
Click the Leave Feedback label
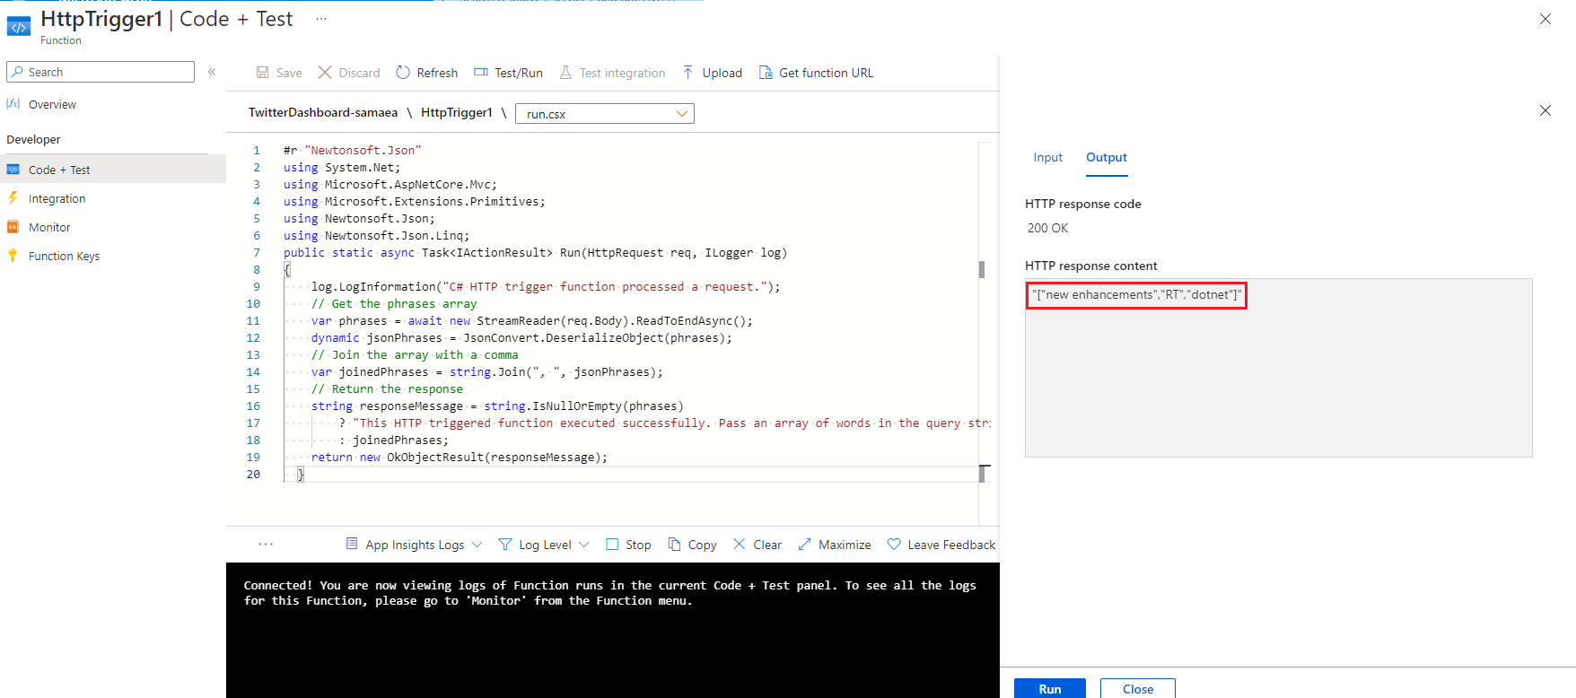tap(951, 545)
